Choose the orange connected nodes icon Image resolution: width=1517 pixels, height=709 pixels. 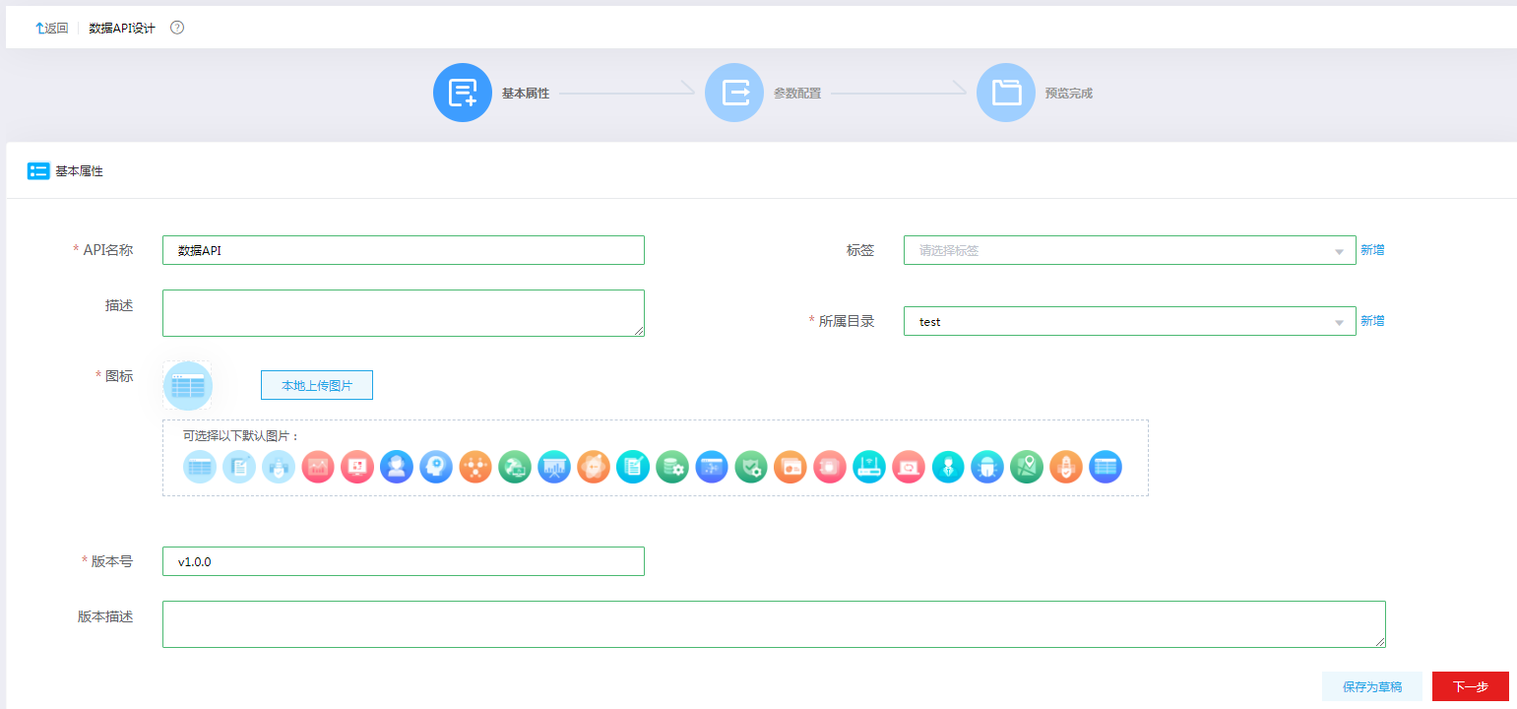pyautogui.click(x=475, y=467)
